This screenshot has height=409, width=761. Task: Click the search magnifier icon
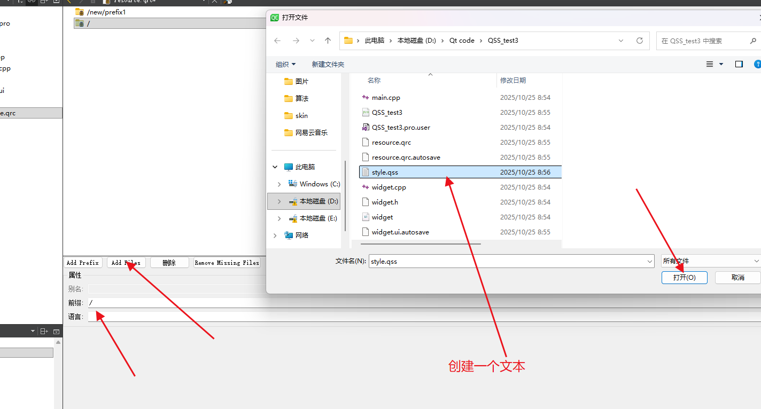coord(754,41)
